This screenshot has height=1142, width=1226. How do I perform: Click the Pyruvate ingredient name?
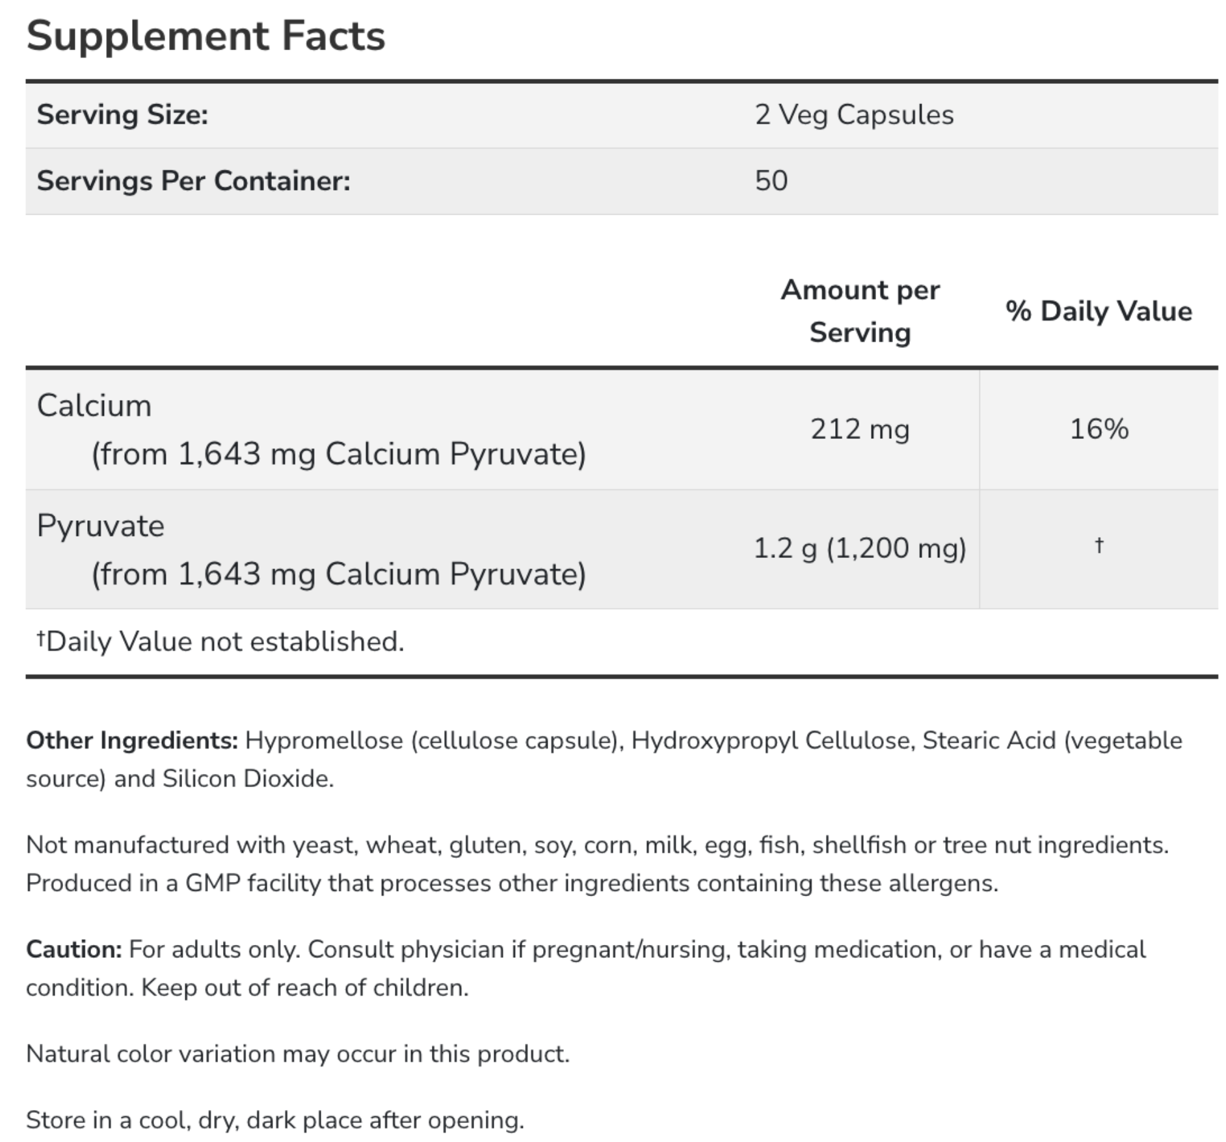tap(101, 525)
